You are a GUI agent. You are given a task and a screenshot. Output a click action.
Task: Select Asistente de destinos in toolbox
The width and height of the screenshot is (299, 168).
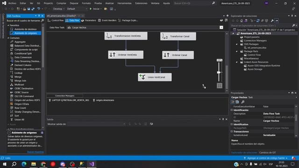25,29
